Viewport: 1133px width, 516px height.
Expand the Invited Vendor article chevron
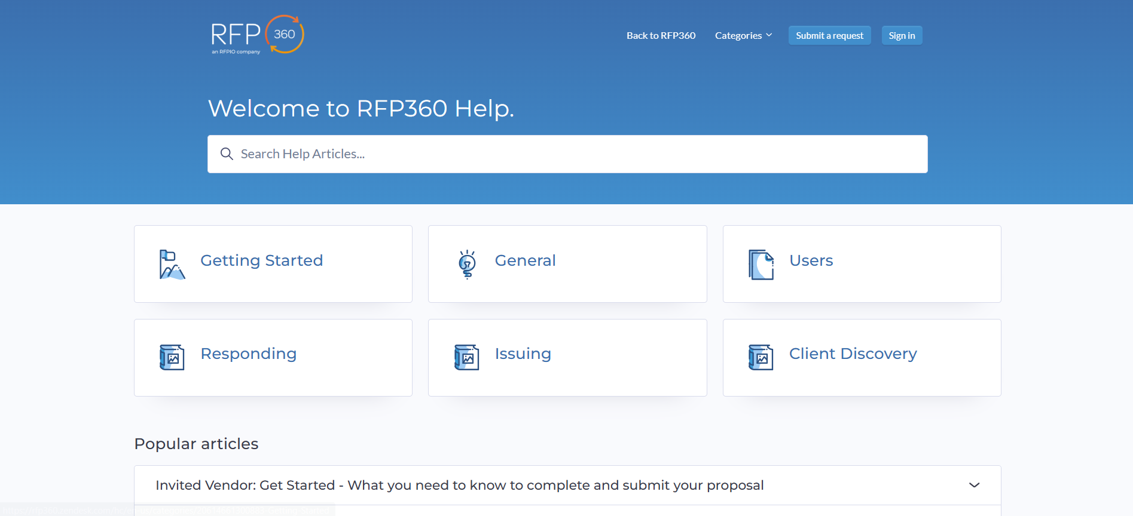[x=975, y=485]
